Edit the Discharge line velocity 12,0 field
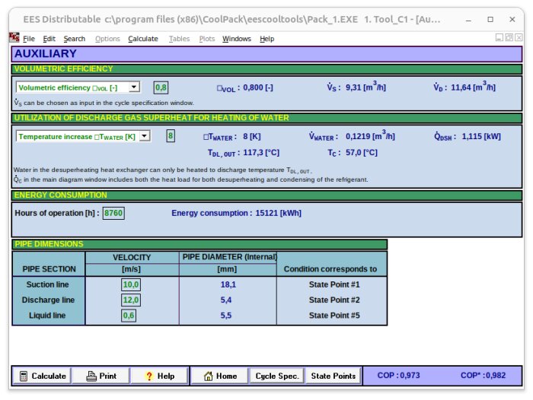 click(x=131, y=300)
